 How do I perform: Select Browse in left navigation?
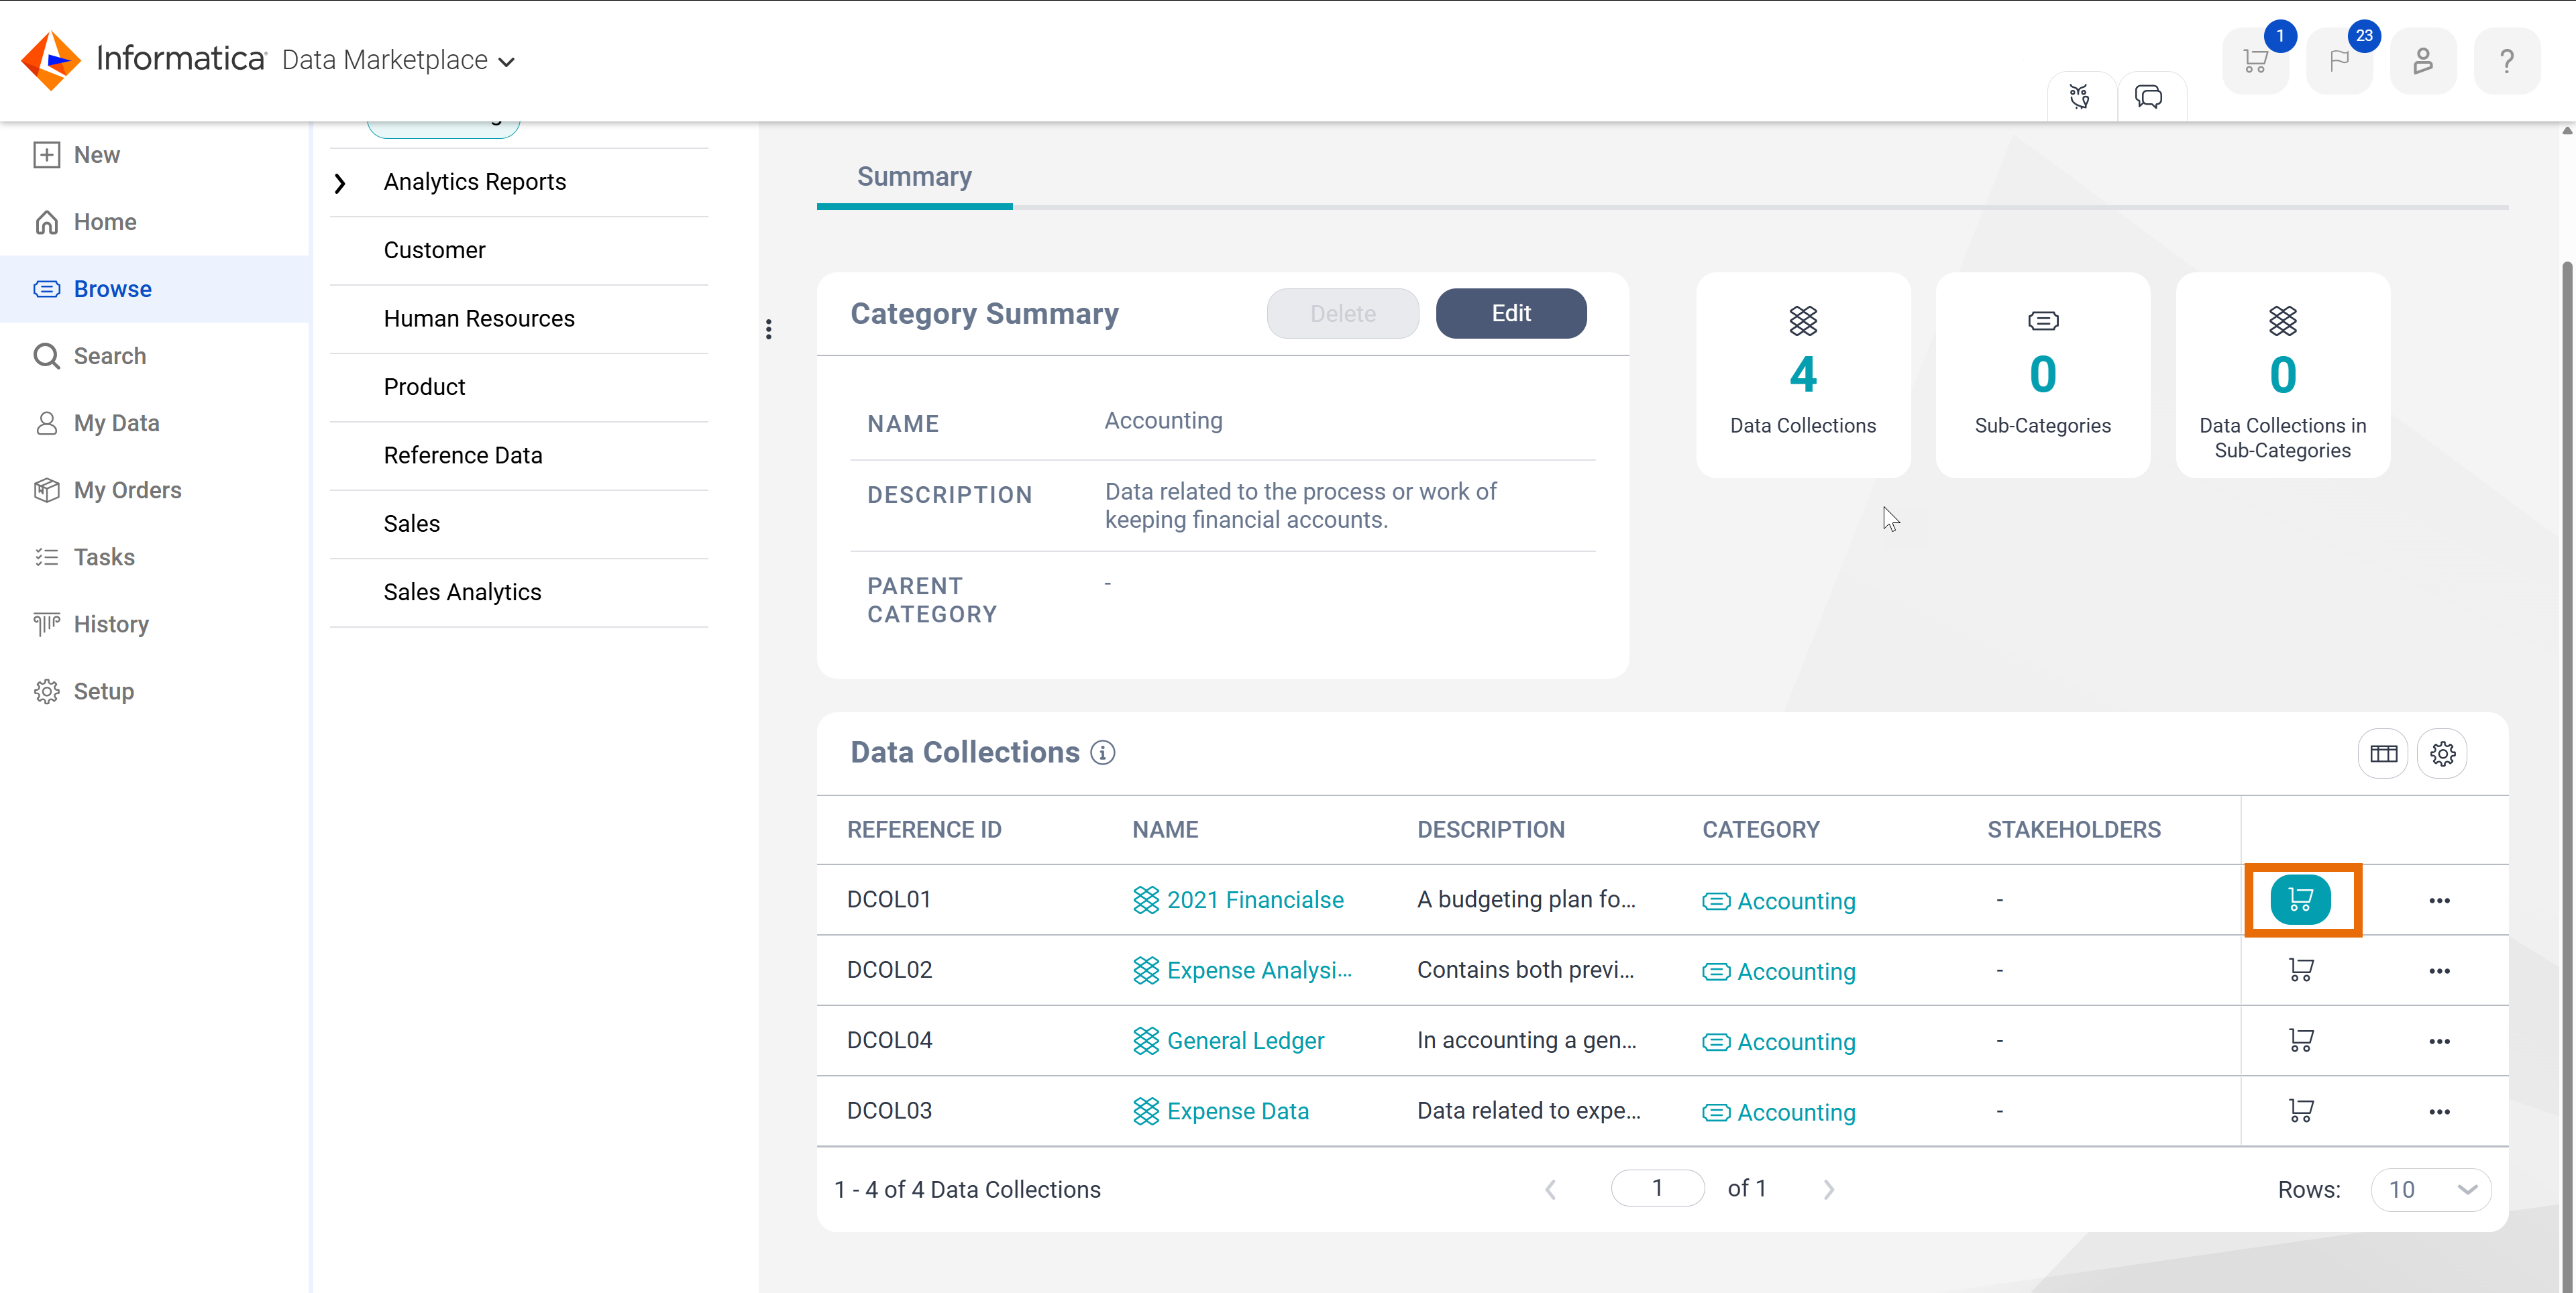tap(155, 289)
